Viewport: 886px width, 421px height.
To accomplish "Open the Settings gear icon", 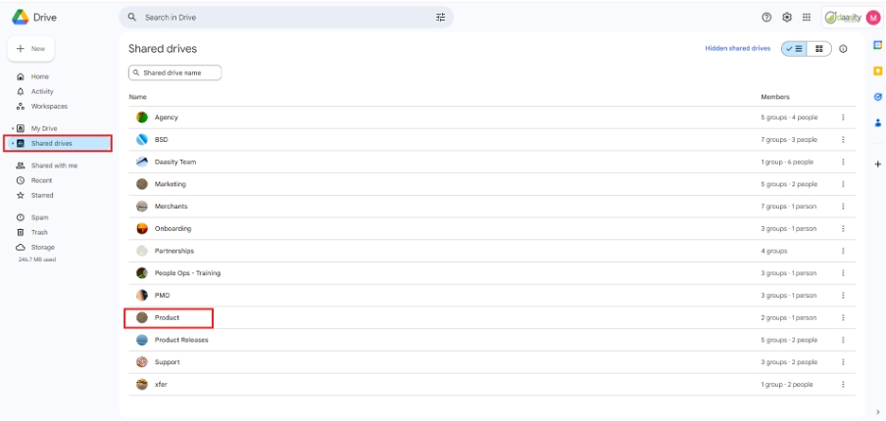I will pos(786,18).
